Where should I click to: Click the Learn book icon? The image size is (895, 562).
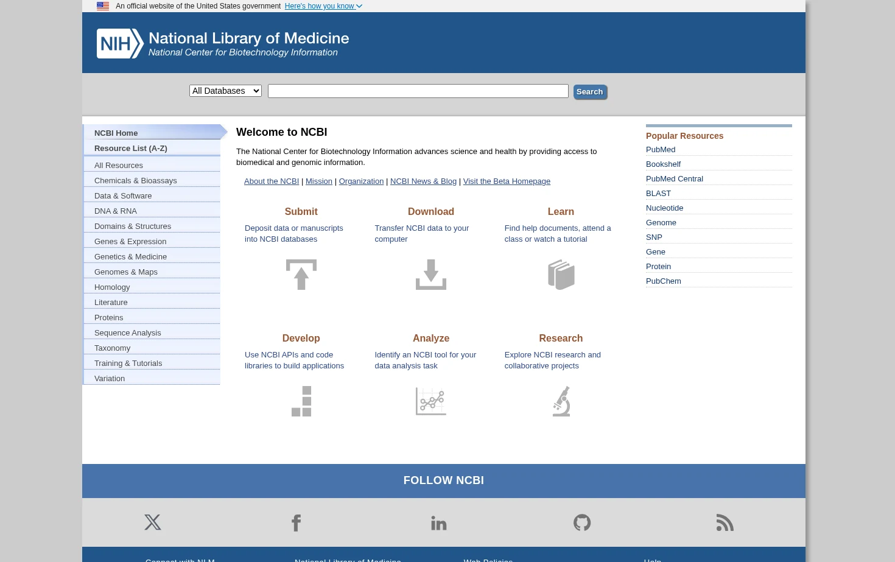561,275
